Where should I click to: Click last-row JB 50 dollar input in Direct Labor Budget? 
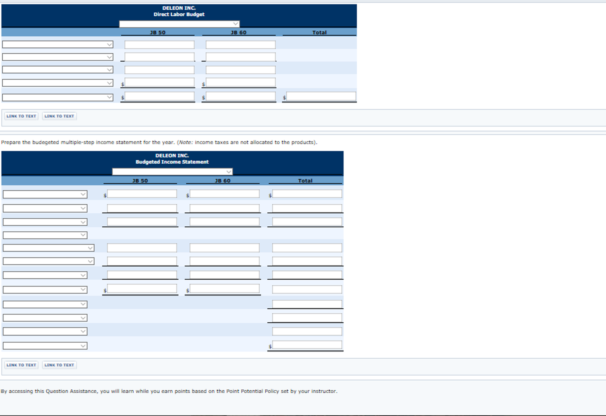tap(159, 96)
